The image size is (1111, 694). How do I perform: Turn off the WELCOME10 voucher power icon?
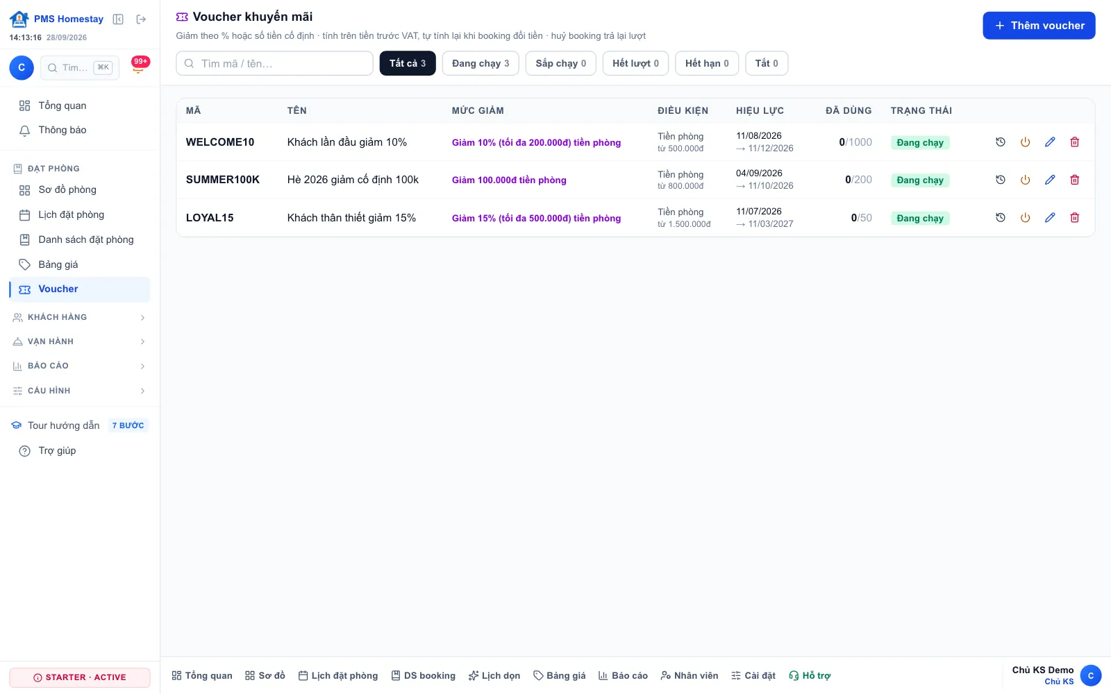pyautogui.click(x=1025, y=142)
